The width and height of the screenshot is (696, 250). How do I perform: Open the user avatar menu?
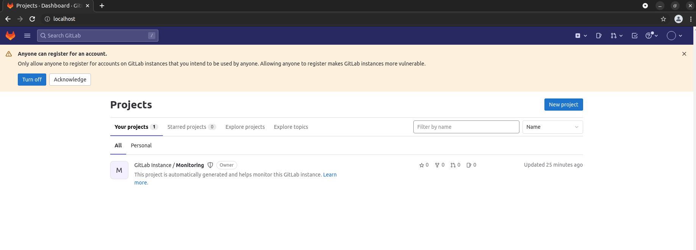pos(675,36)
